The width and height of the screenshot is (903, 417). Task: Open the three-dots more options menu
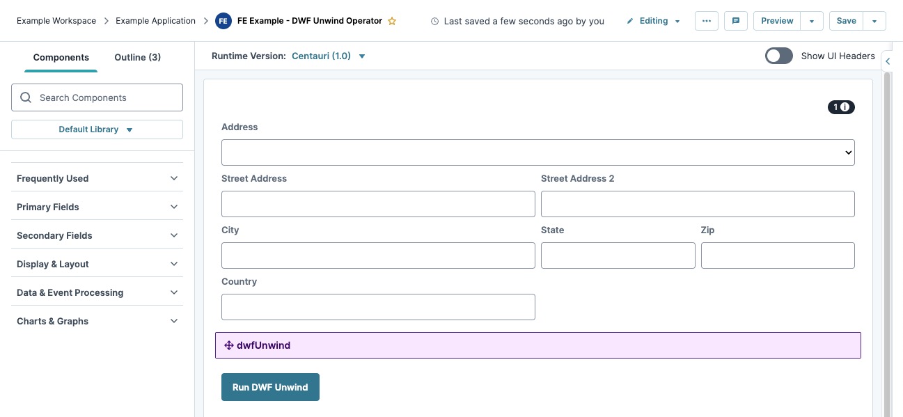(707, 21)
